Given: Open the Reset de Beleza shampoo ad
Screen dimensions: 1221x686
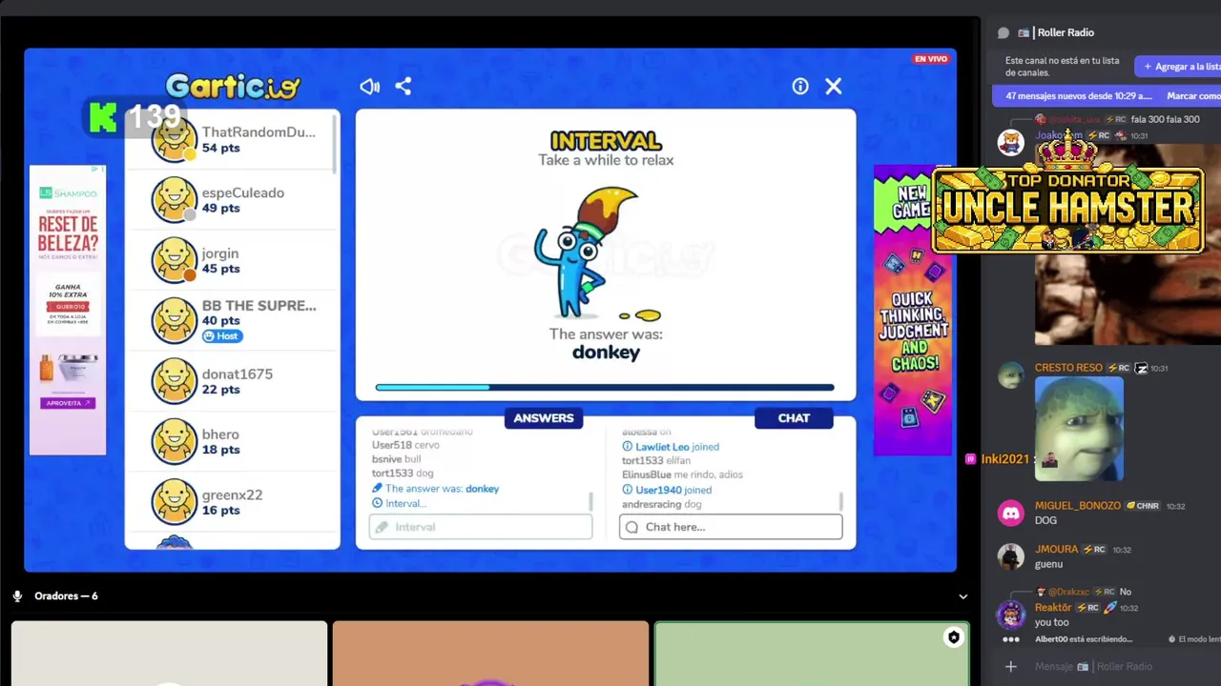Looking at the screenshot, I should [x=68, y=311].
